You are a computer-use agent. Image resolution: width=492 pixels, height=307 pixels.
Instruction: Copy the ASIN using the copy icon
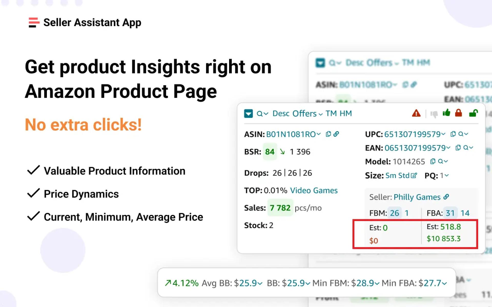[328, 134]
